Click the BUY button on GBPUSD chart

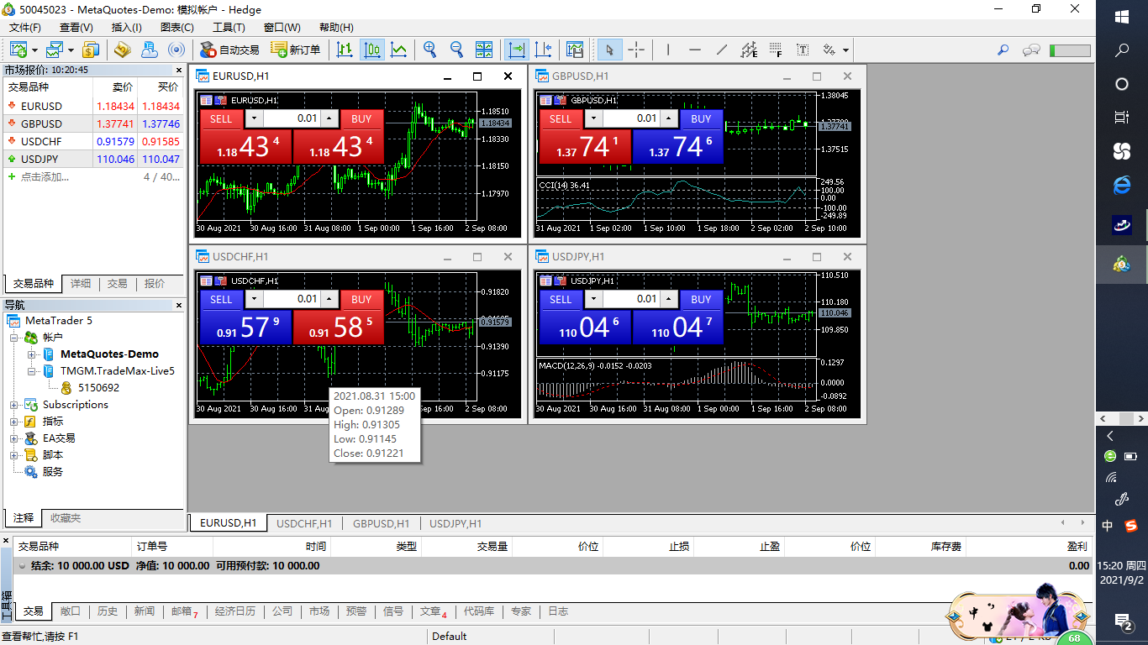point(702,118)
